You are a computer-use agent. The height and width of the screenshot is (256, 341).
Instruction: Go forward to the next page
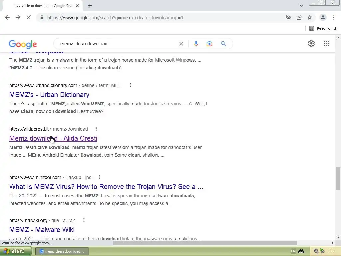[x=18, y=17]
